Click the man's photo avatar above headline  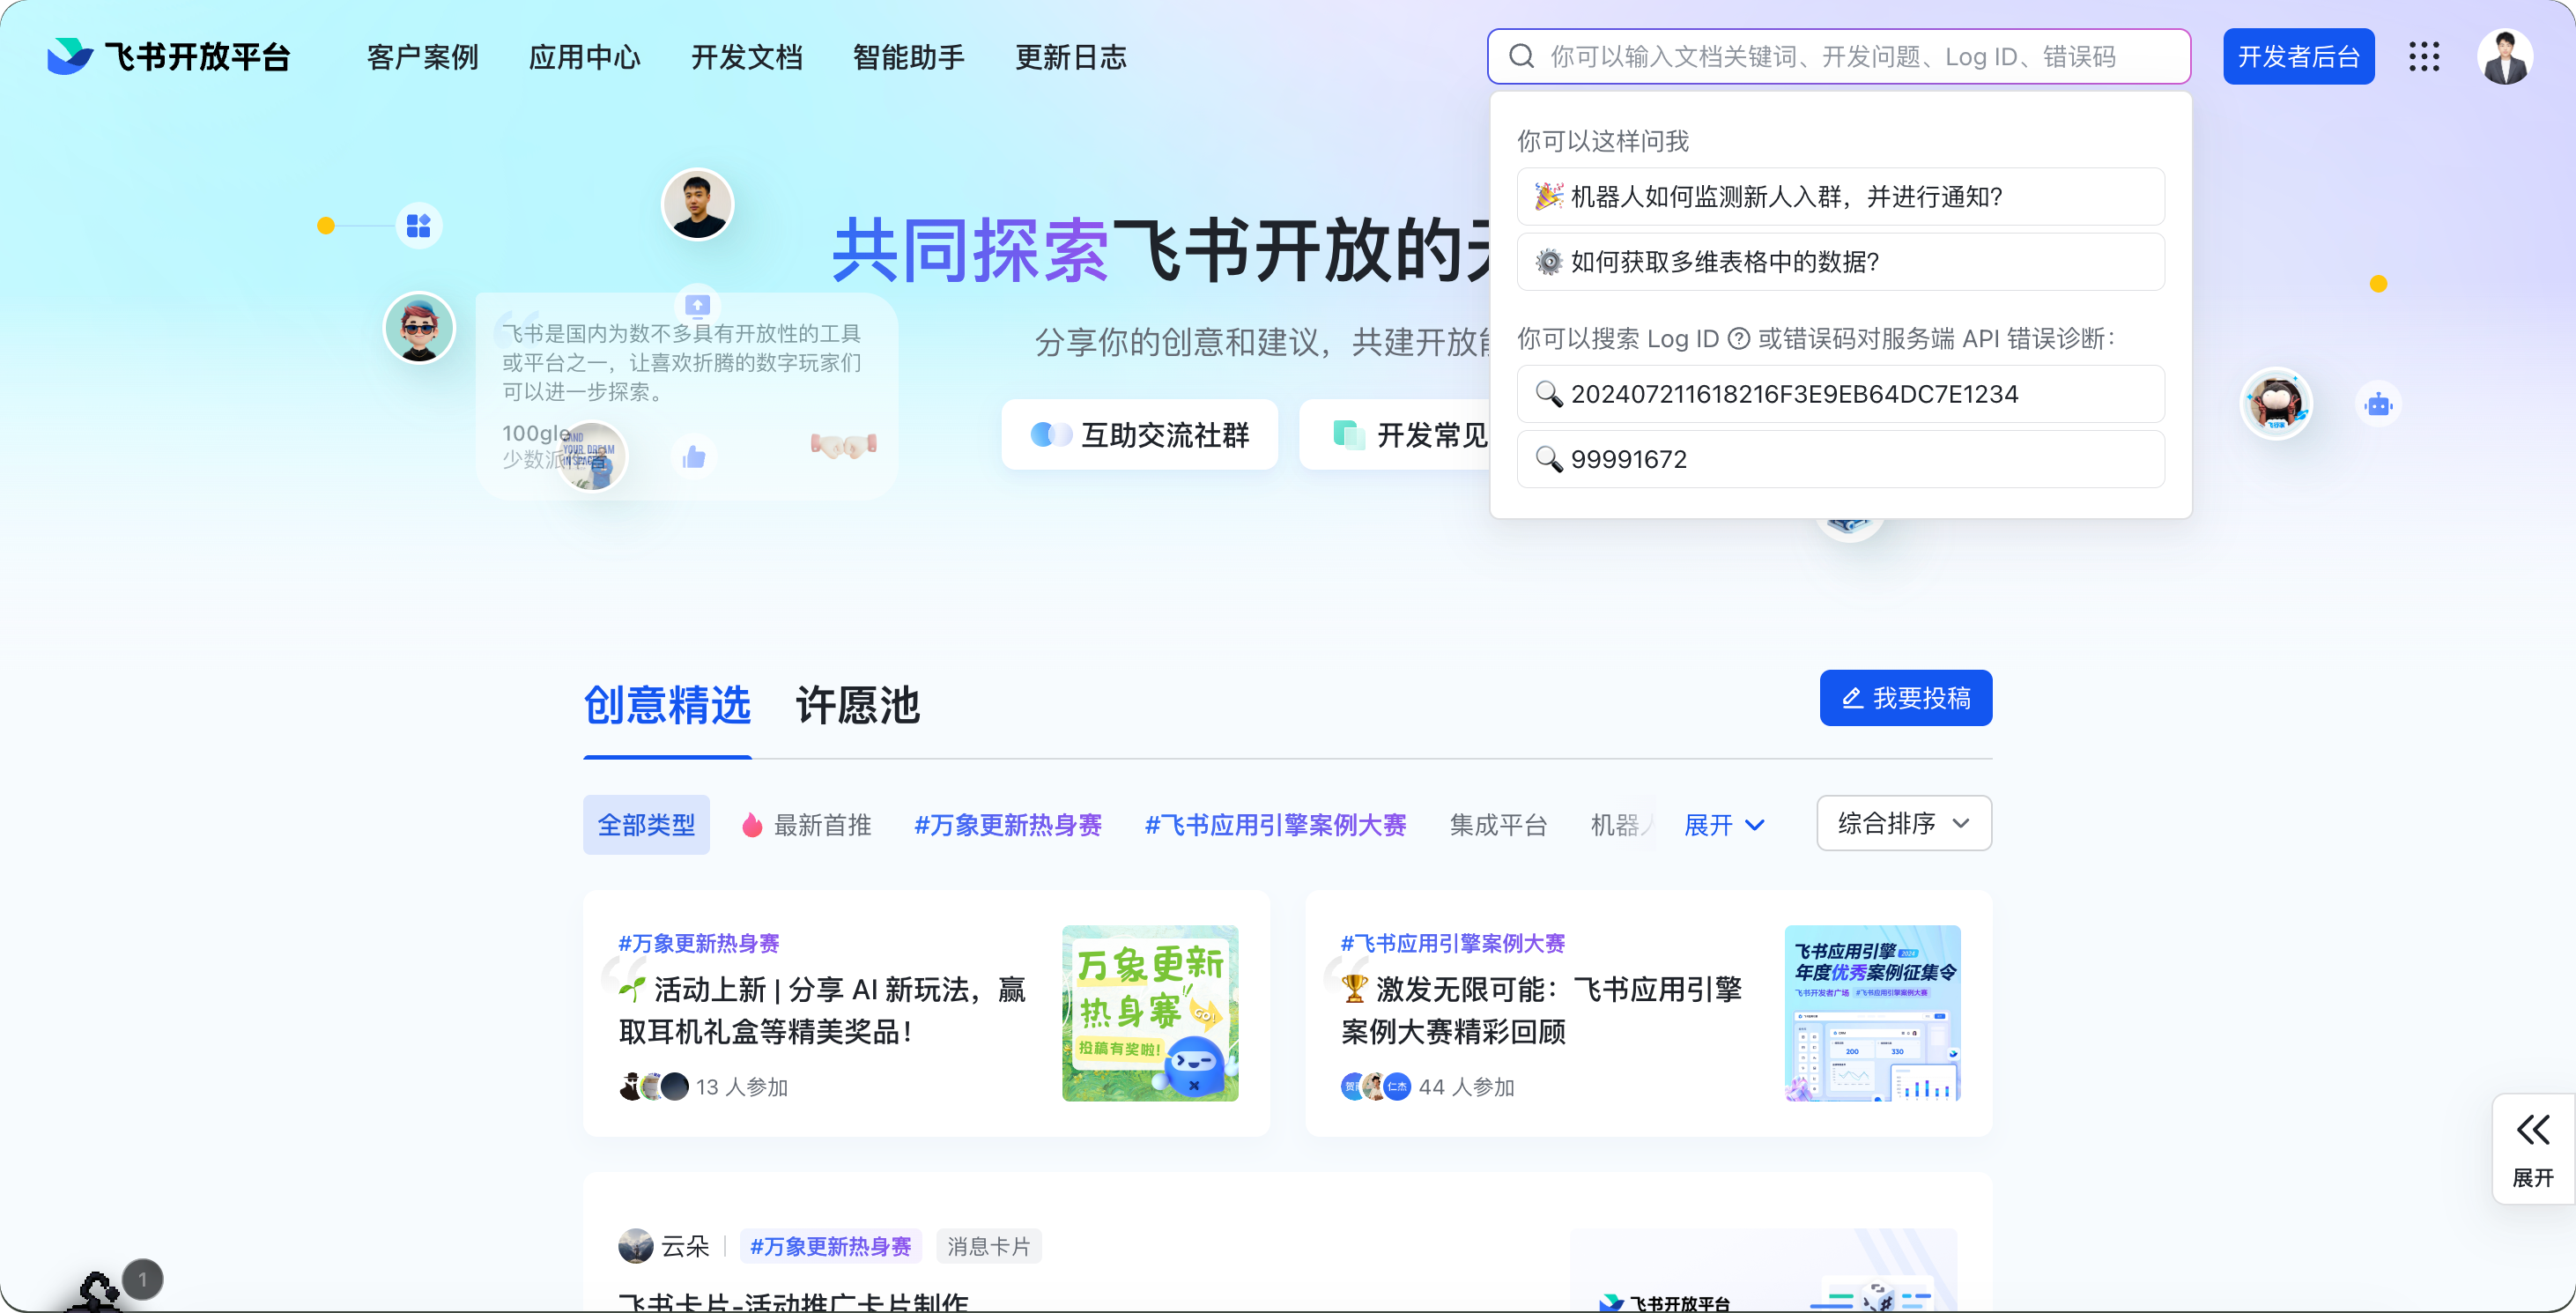tap(697, 204)
